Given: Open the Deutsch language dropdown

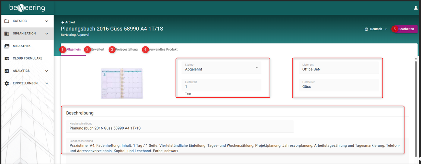Looking at the screenshot, I should [x=376, y=29].
